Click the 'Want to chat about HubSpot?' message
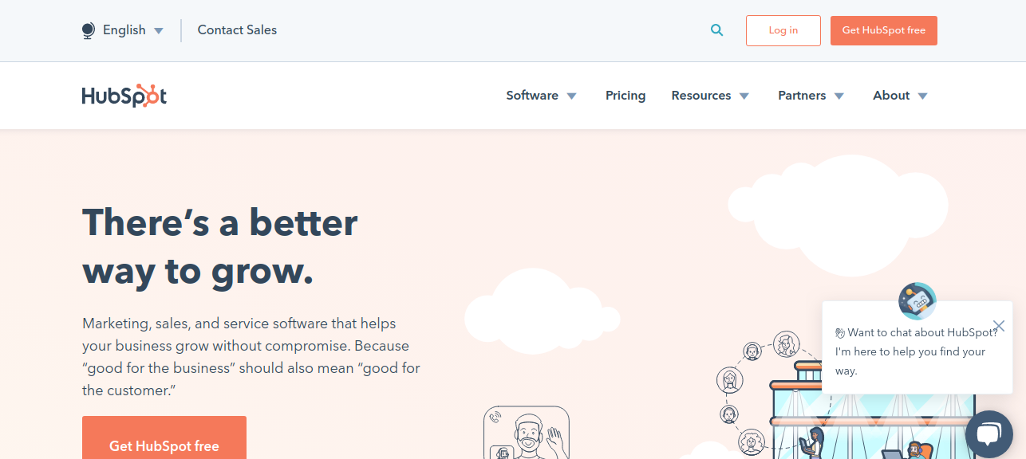The width and height of the screenshot is (1026, 459). [x=916, y=351]
